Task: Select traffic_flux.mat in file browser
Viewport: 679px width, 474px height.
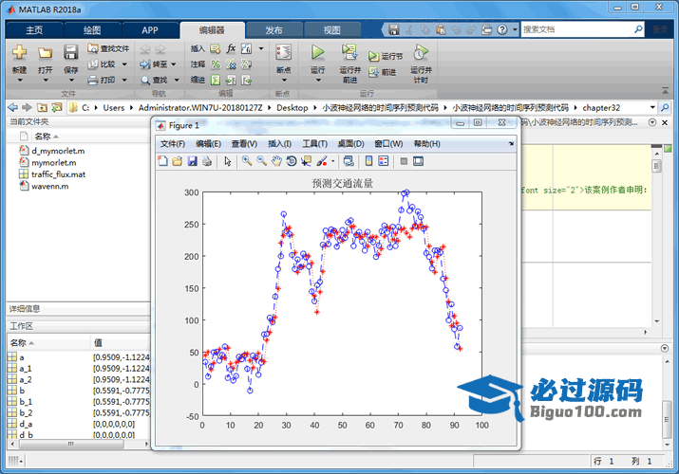Action: tap(57, 174)
